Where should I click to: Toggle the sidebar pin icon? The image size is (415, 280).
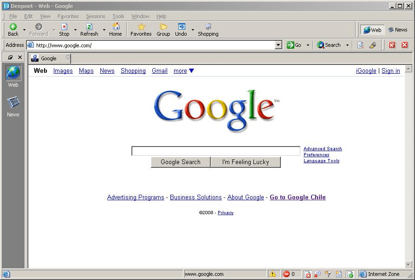10,57
